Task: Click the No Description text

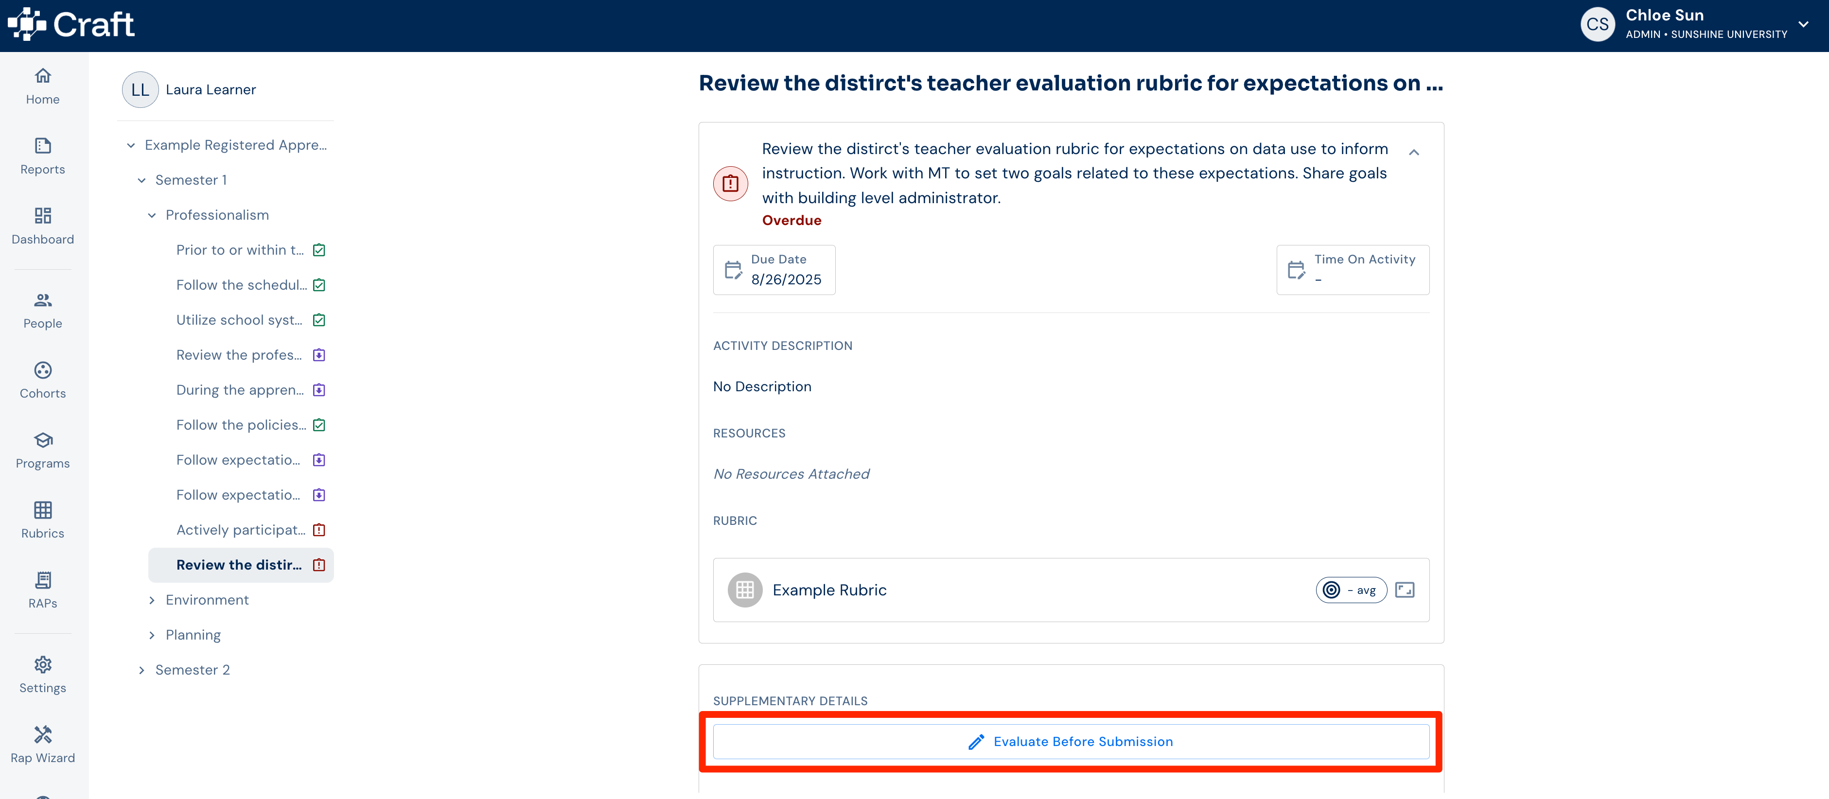Action: (x=762, y=387)
